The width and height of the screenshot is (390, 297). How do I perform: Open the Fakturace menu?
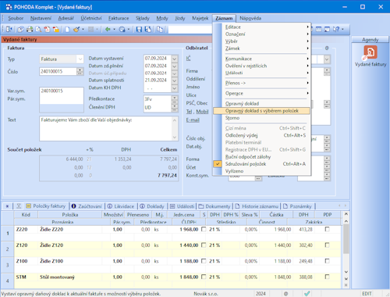[119, 18]
